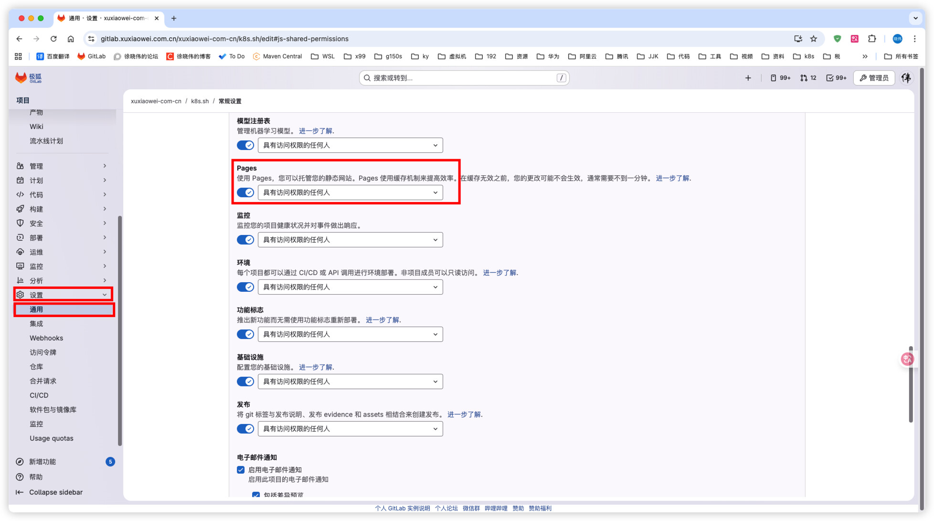Click 进一步了解 link under Pages

tap(672, 178)
